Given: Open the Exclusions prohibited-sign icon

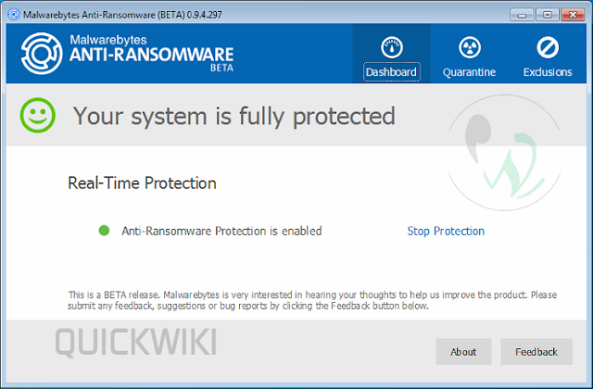Looking at the screenshot, I should 548,47.
